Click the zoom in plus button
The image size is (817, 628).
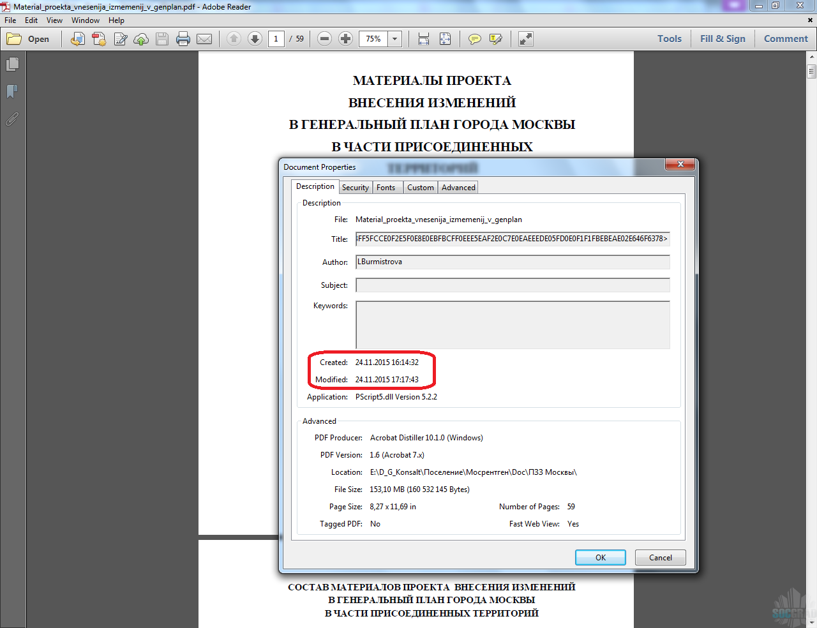tap(345, 39)
